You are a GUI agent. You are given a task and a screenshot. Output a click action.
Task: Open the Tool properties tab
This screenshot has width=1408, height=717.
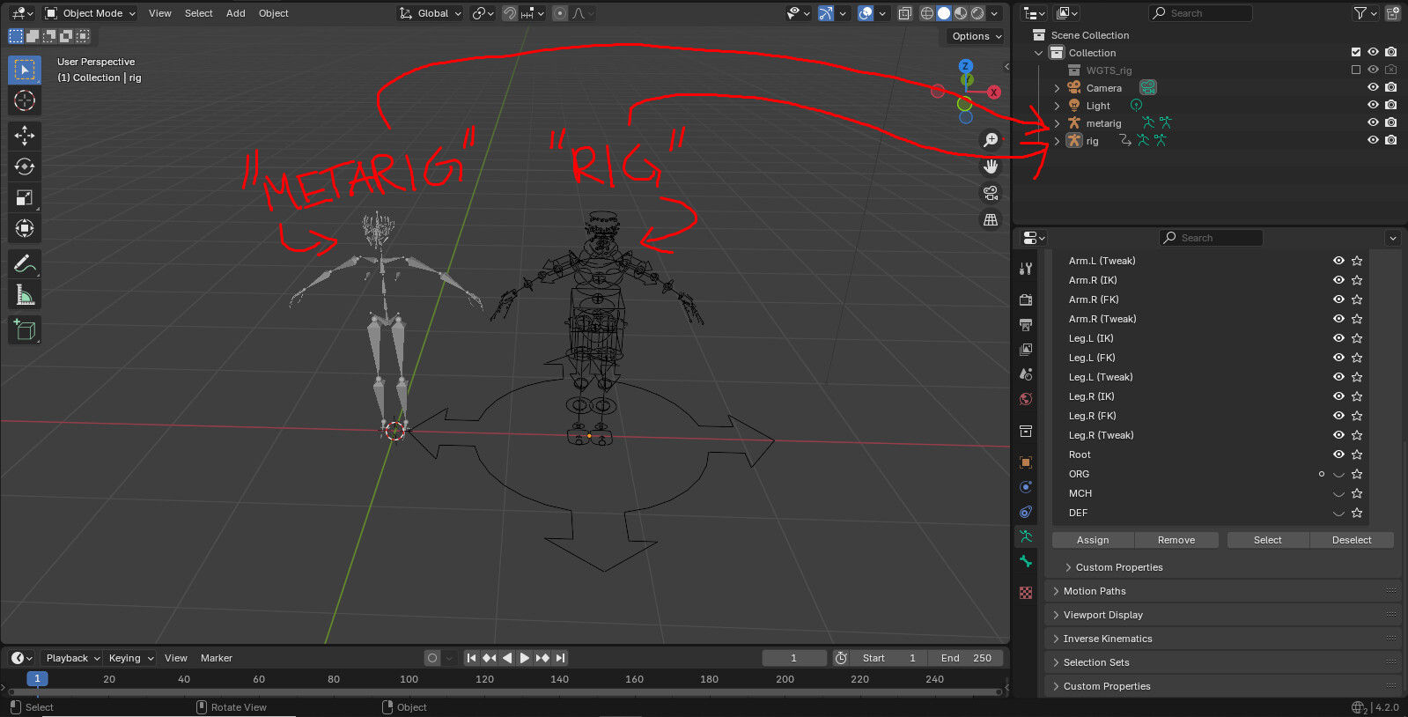tap(1026, 269)
